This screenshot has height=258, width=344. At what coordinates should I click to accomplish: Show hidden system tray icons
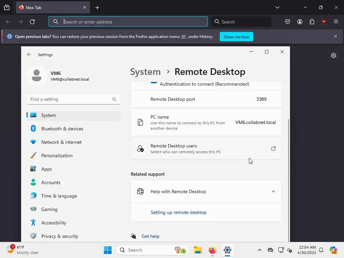click(260, 250)
